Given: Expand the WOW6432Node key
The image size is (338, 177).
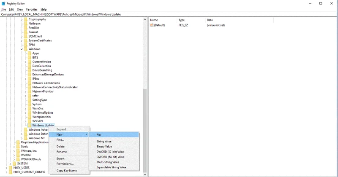Looking at the screenshot, I should coord(14,159).
